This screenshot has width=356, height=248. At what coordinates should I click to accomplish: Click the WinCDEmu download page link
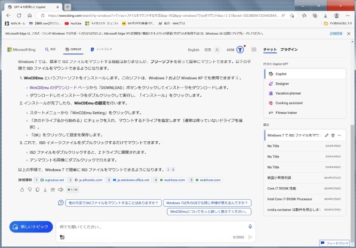53,88
